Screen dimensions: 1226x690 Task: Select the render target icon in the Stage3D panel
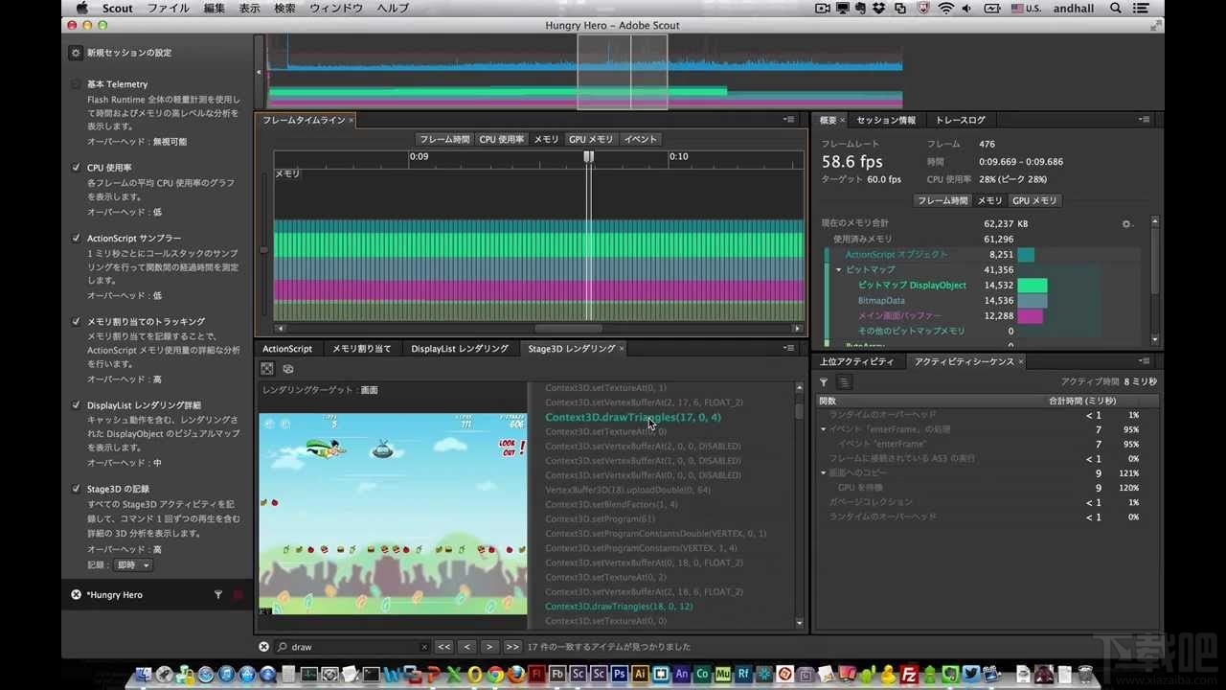point(266,368)
